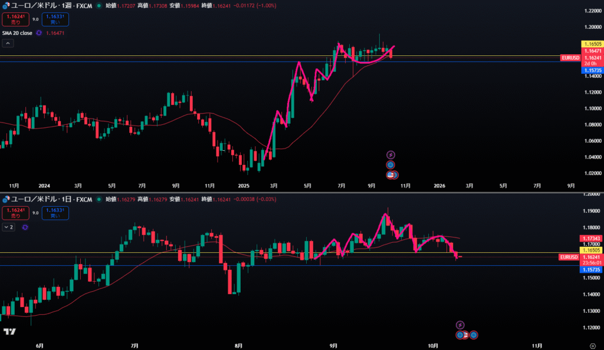
Task: Click EUR/USD flag icon on weekly chart
Action: coord(5,5)
